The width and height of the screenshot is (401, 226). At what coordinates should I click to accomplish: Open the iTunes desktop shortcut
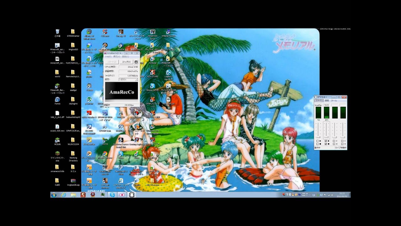click(57, 100)
